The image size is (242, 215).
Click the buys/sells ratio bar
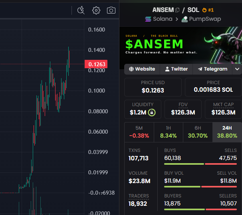[200, 164]
